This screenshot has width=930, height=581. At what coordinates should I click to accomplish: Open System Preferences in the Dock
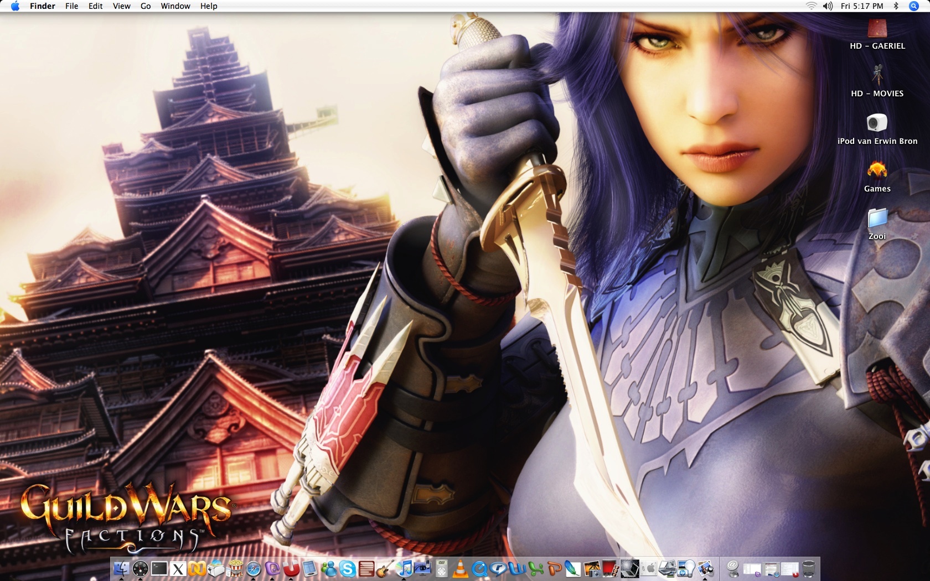pyautogui.click(x=649, y=568)
